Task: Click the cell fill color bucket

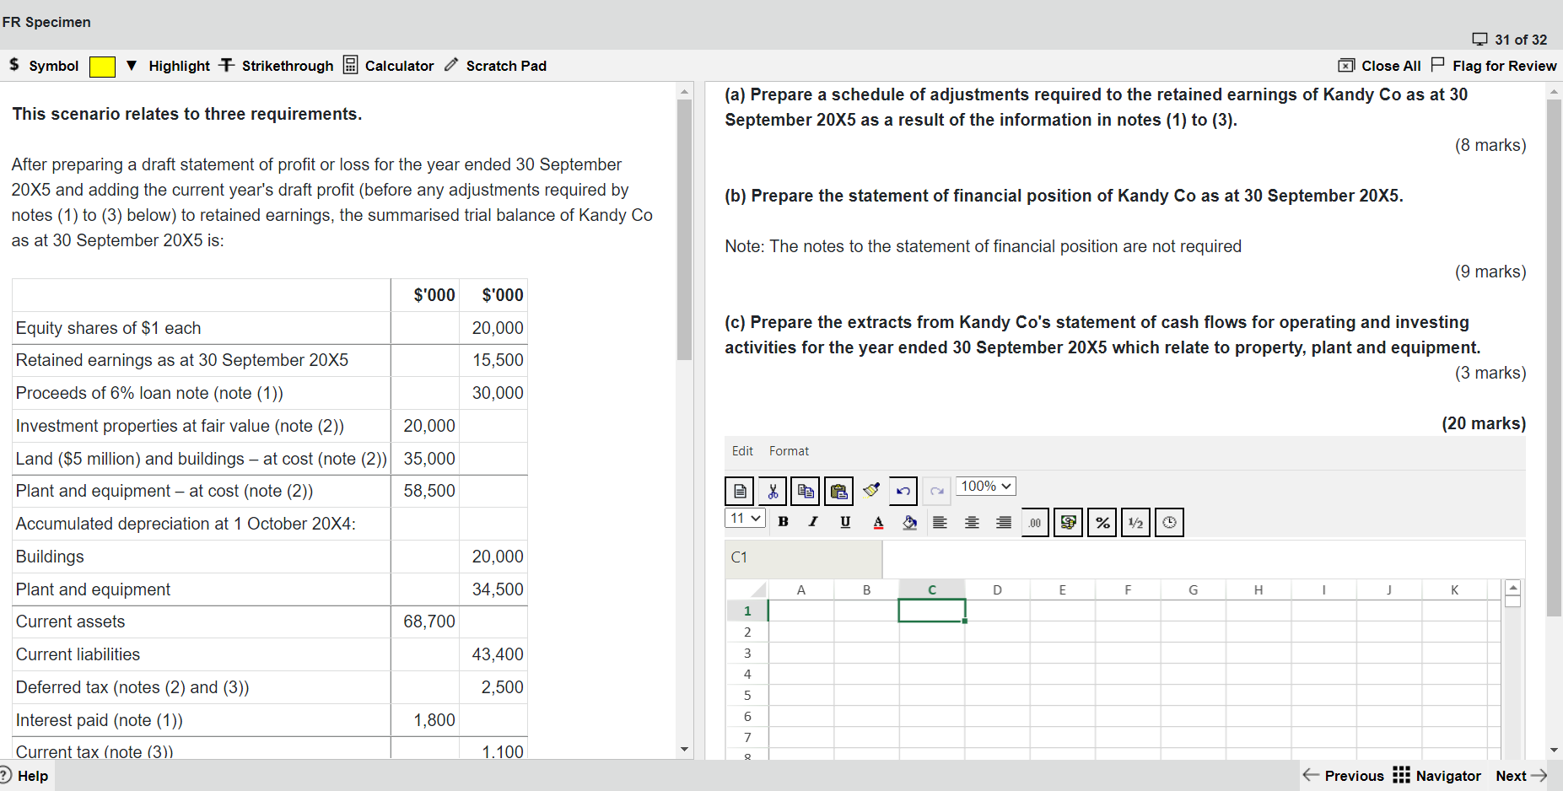Action: 909,523
